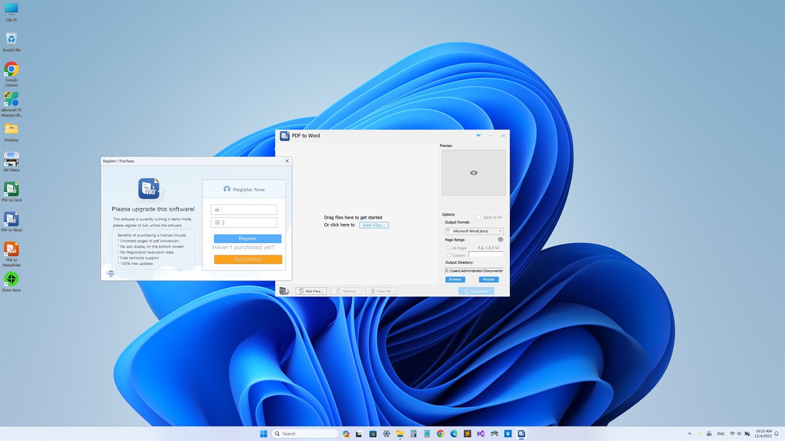Click the email icon in the registration field

[x=216, y=208]
